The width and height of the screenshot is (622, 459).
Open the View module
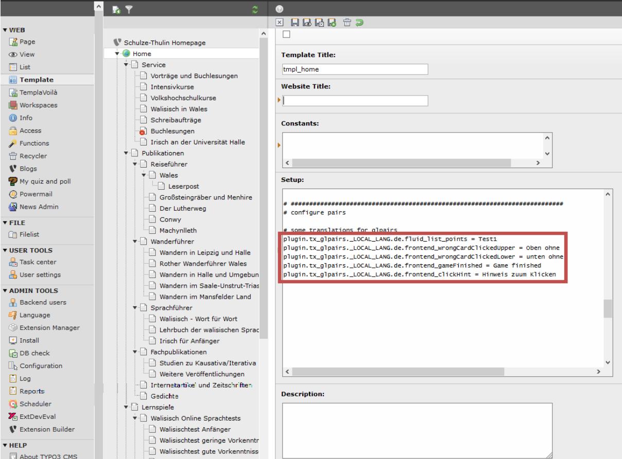point(27,54)
